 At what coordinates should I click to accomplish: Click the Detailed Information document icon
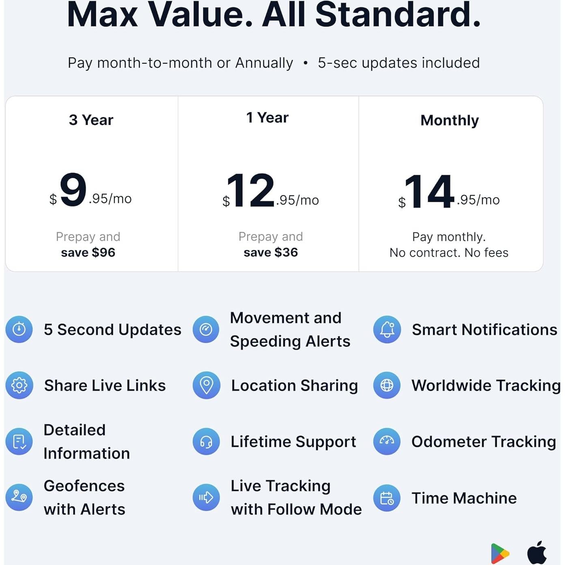tap(19, 441)
